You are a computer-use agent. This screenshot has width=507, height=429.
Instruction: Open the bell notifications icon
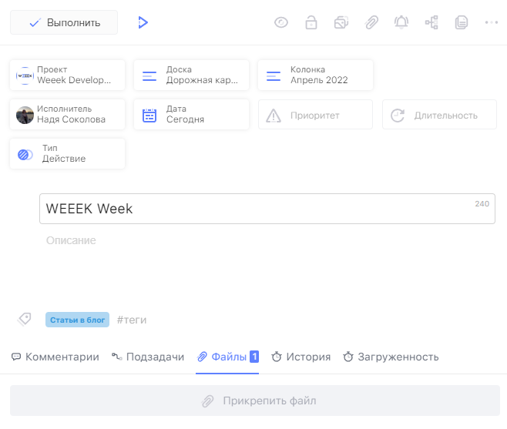coord(401,22)
